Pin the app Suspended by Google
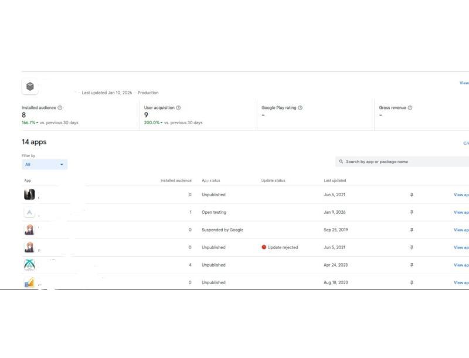 pyautogui.click(x=412, y=230)
